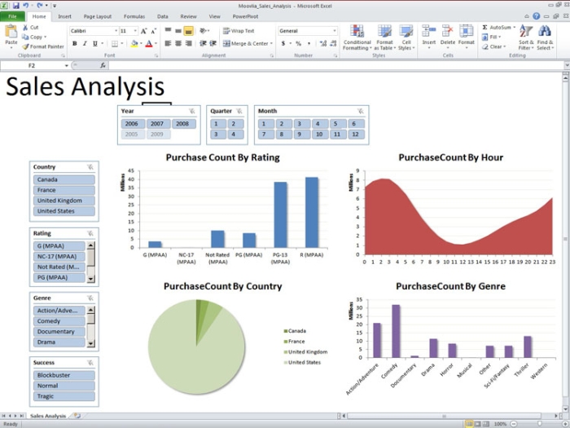Image resolution: width=570 pixels, height=428 pixels.
Task: Toggle bold formatting button
Action: [75, 44]
